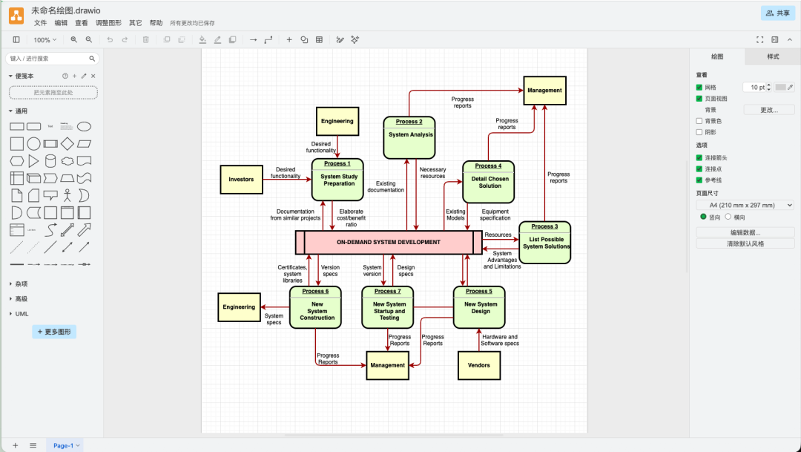
Task: Insert a table using the table icon
Action: (x=319, y=40)
